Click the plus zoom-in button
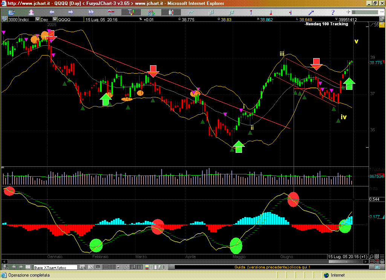This screenshot has height=280, width=386. pyautogui.click(x=349, y=12)
